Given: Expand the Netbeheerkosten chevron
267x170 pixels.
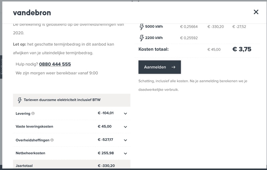Looking at the screenshot, I should 125,153.
